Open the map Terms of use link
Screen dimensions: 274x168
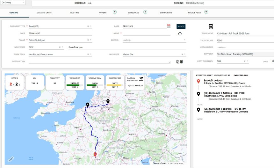click(159, 164)
